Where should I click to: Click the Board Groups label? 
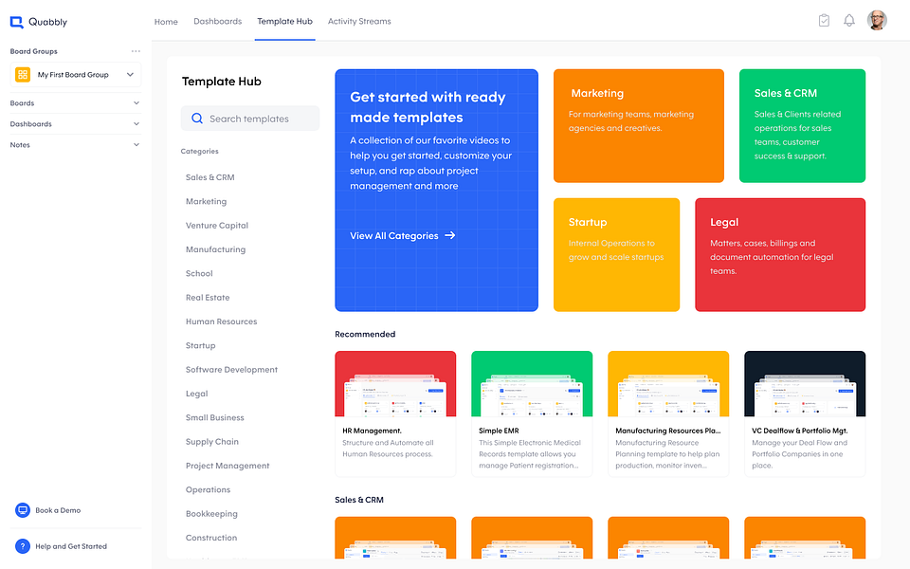click(34, 51)
